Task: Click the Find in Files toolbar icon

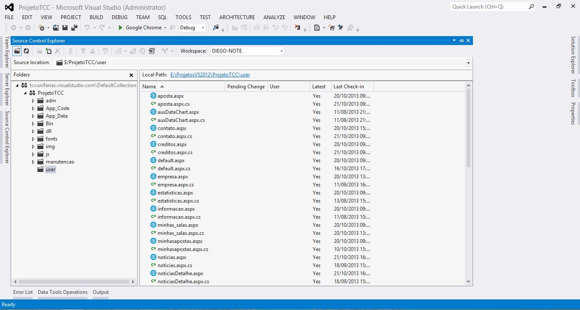Action: [216, 28]
